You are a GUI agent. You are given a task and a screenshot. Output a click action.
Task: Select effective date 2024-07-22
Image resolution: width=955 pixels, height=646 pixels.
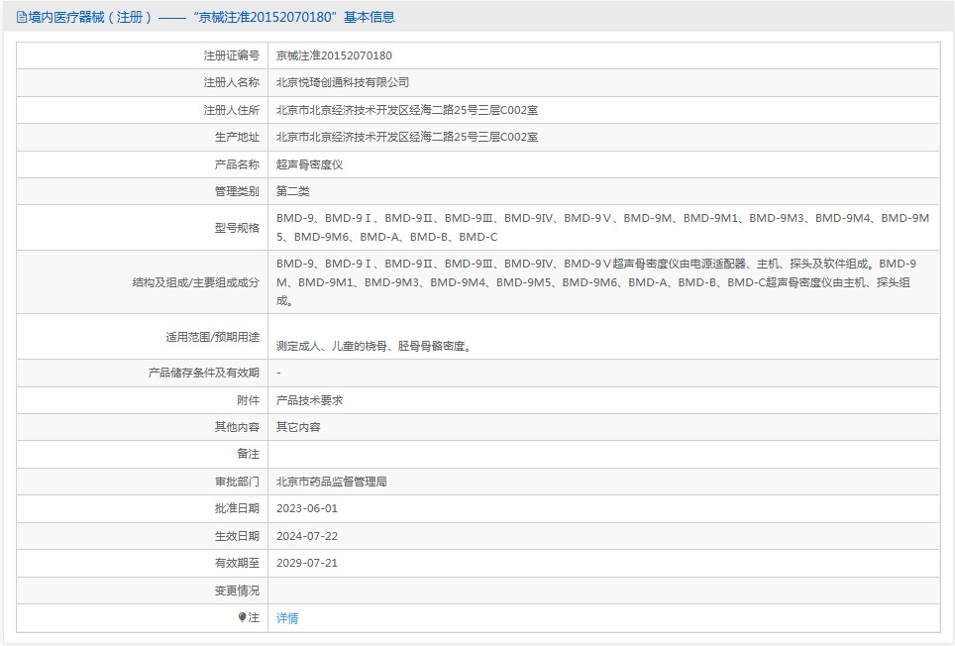307,536
